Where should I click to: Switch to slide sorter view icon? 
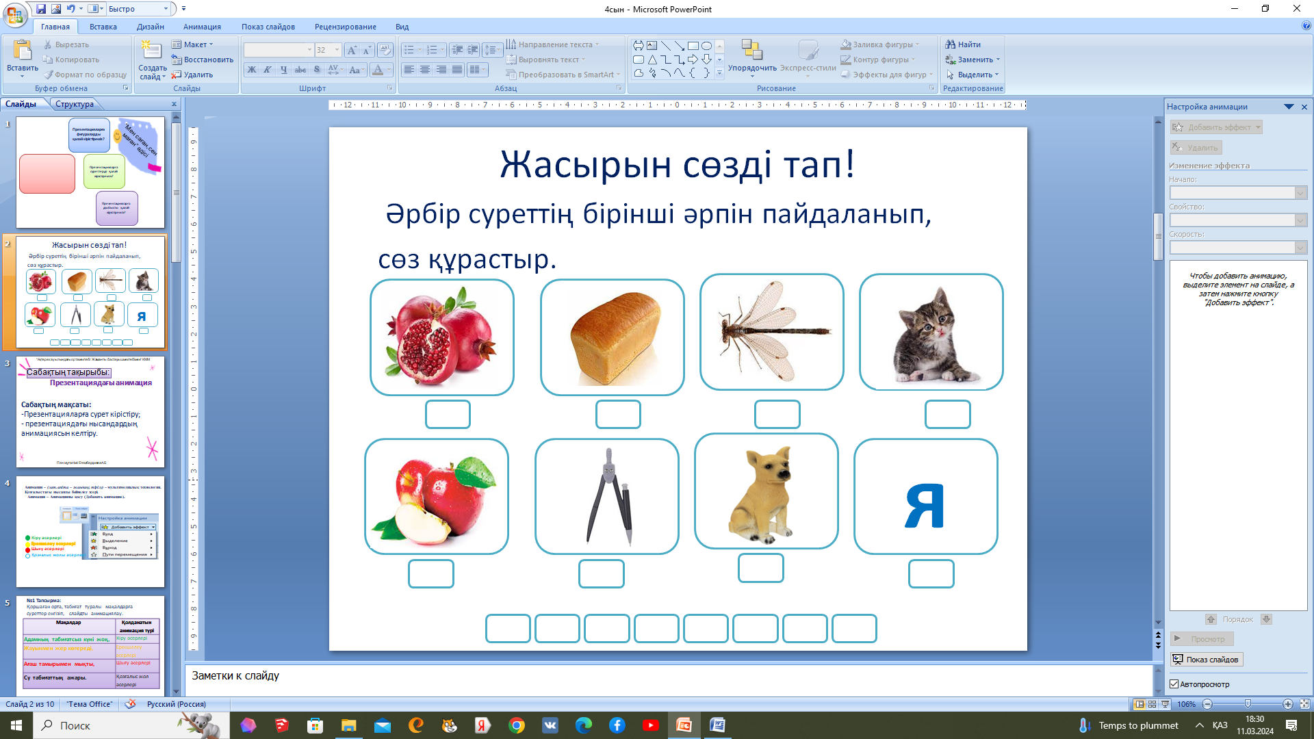point(1152,704)
